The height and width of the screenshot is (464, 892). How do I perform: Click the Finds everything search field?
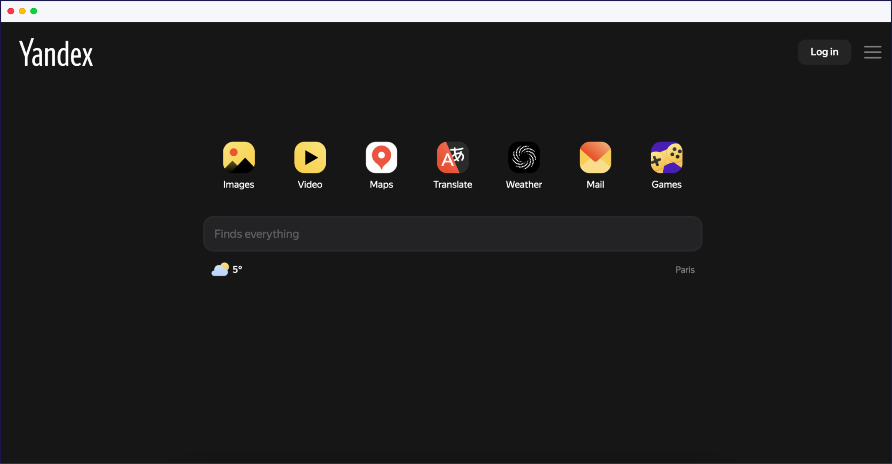click(x=453, y=234)
